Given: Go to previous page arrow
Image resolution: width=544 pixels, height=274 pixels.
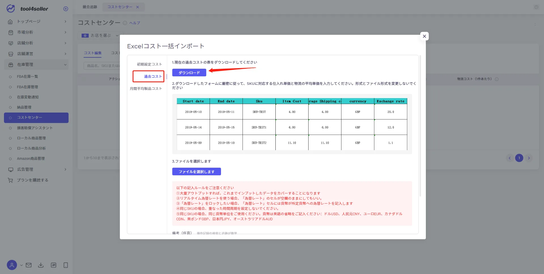Looking at the screenshot, I should [x=510, y=158].
